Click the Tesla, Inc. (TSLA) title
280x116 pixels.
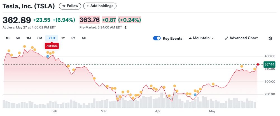[29, 6]
